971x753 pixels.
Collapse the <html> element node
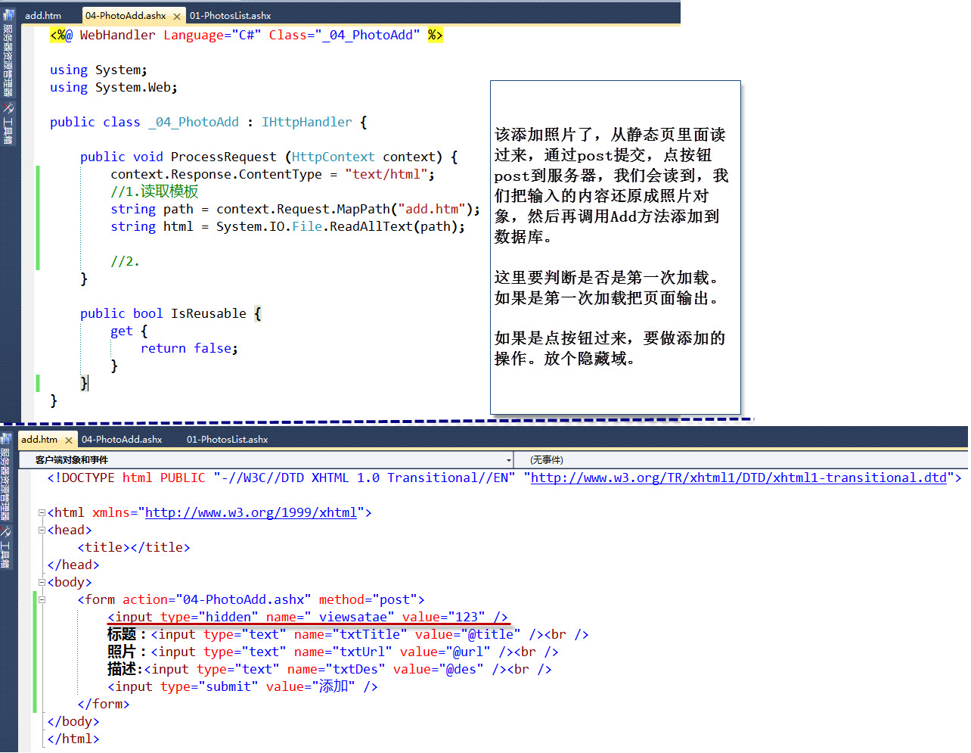42,512
